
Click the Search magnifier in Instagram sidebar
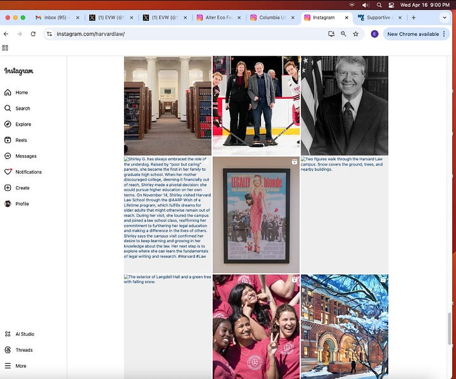click(x=8, y=108)
